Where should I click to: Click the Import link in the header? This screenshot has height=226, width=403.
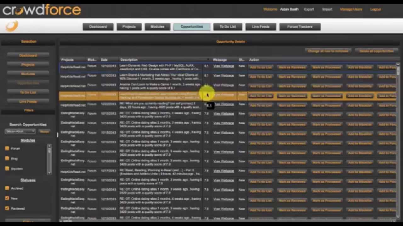[x=327, y=9]
